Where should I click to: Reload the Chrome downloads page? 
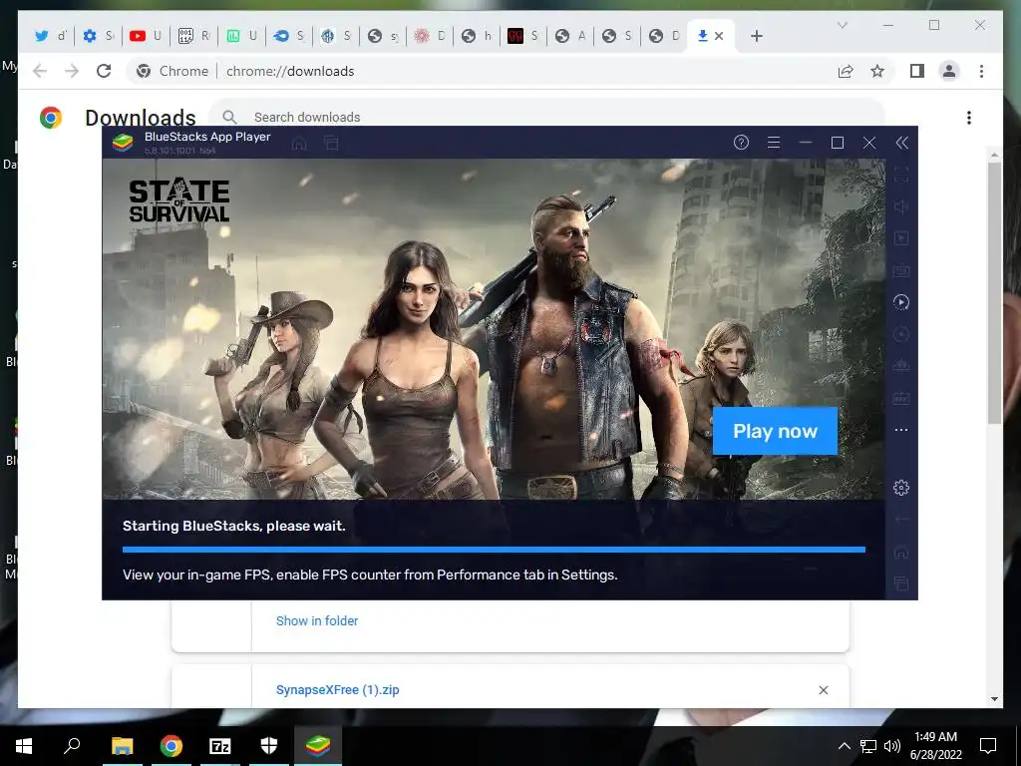[x=104, y=71]
